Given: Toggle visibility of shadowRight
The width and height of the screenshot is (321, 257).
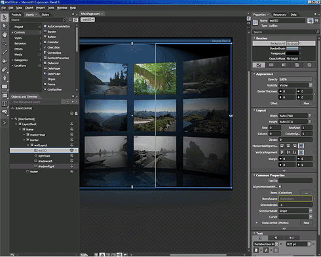Looking at the screenshot, I should 71,167.
